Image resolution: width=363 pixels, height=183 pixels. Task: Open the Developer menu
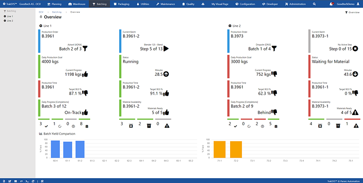(x=270, y=4)
